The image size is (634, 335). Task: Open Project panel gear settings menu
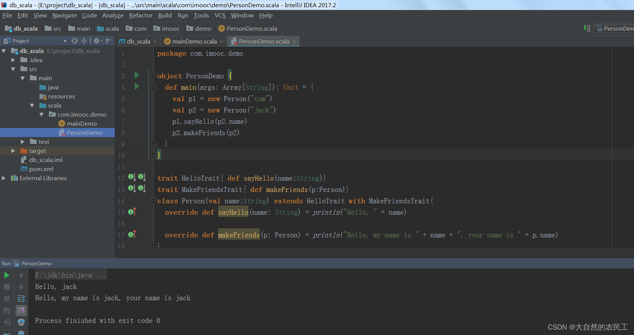pos(97,41)
